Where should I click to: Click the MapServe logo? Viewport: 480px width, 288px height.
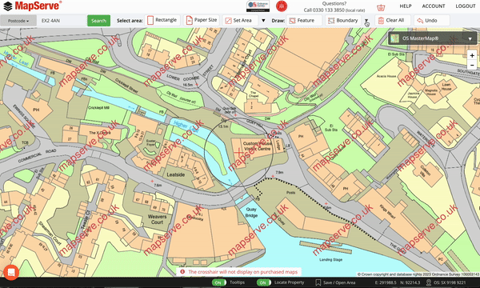[32, 6]
